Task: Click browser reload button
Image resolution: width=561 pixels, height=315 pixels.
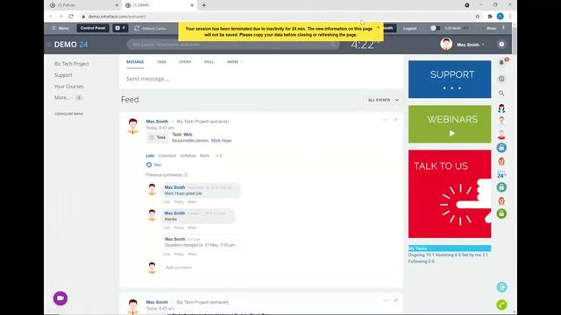Action: tap(71, 17)
